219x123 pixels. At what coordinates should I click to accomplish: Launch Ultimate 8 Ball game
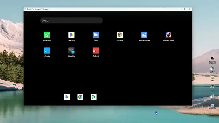(168, 35)
